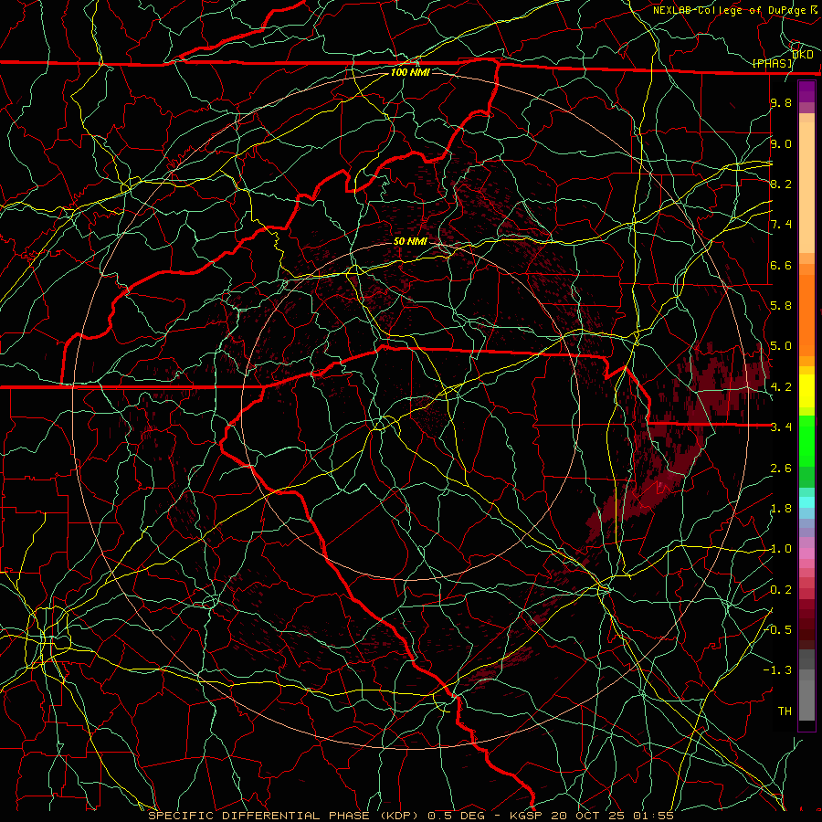
Task: Click the gray swatch at color scale bottom
Action: [x=806, y=700]
